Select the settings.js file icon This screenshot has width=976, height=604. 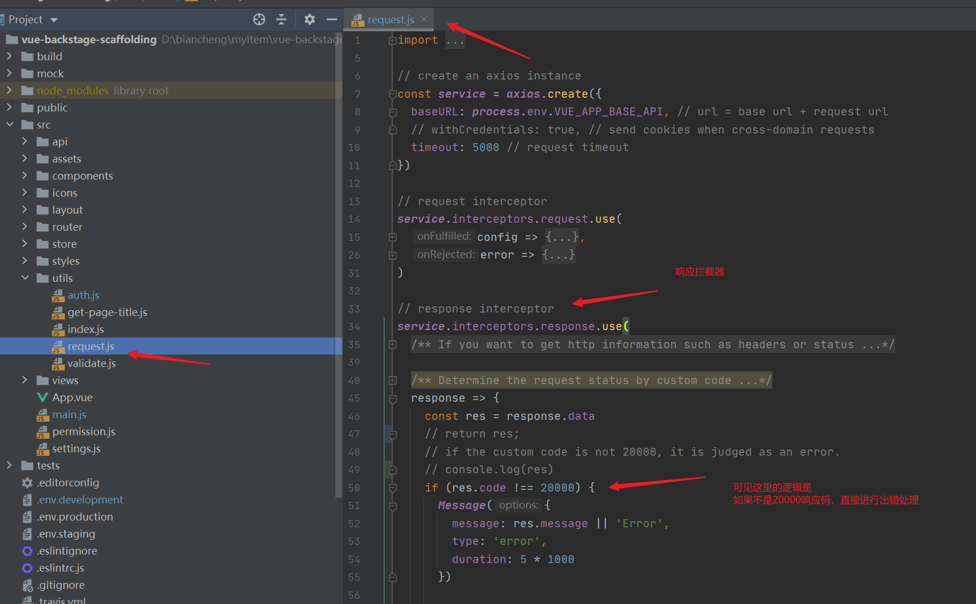pyautogui.click(x=43, y=449)
